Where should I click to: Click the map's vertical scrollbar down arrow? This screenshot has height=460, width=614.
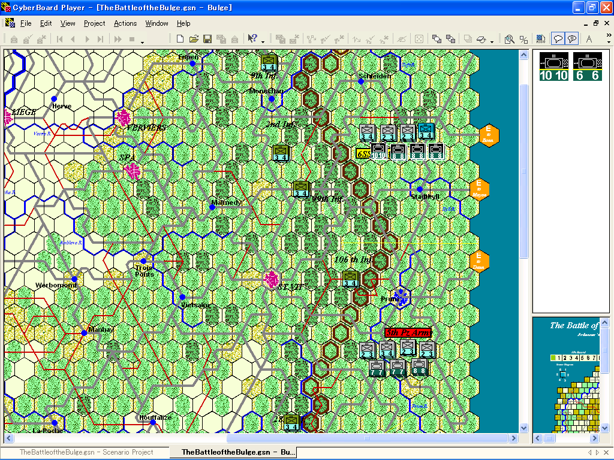523,428
